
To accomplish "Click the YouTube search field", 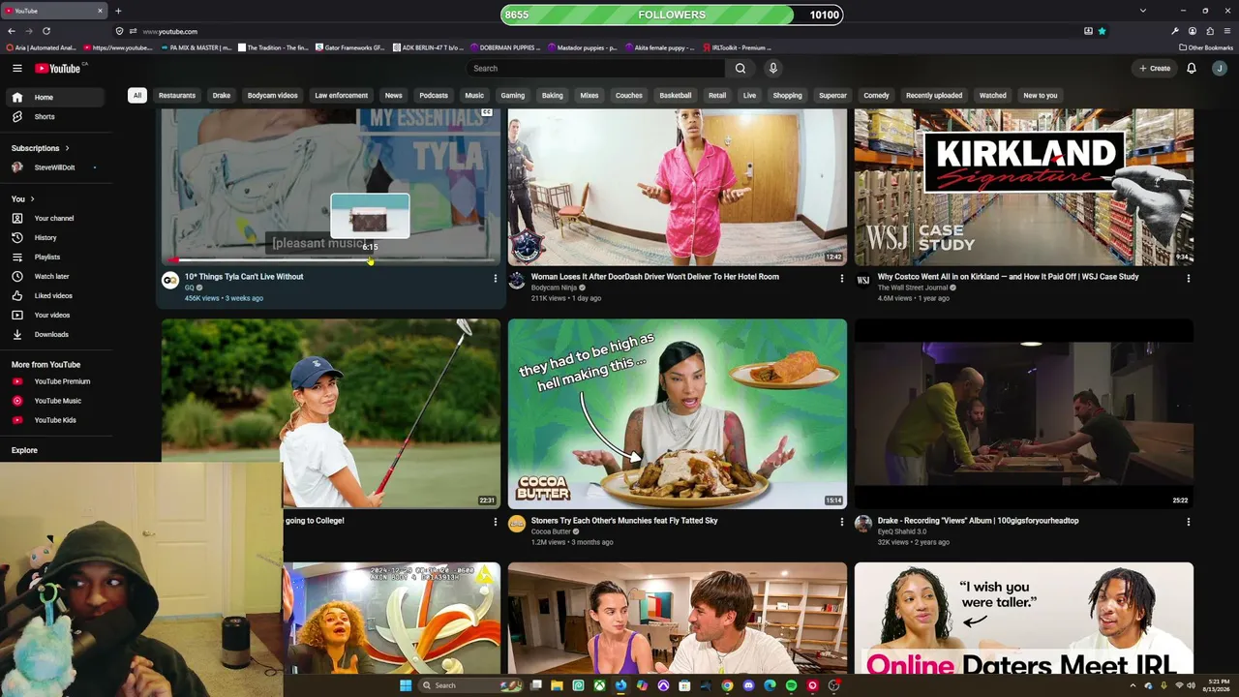I will point(595,68).
